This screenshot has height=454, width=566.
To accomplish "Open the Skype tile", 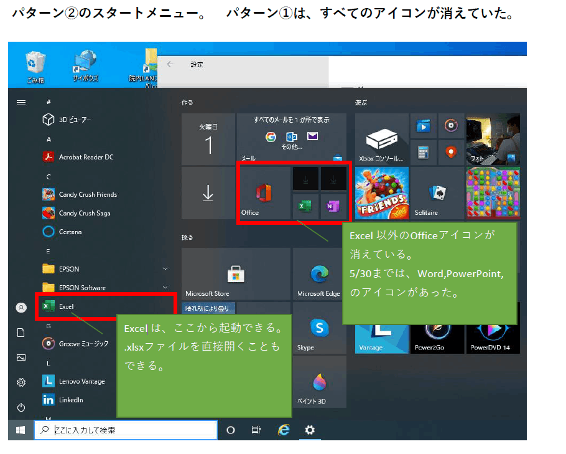I will (x=320, y=328).
